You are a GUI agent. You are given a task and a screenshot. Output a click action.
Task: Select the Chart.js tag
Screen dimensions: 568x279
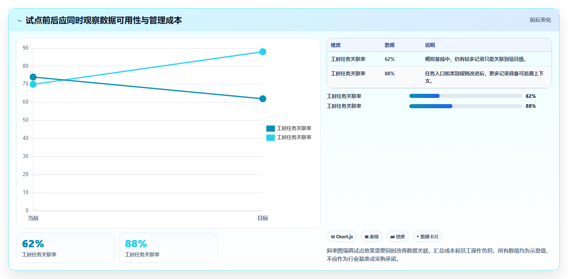pos(342,237)
